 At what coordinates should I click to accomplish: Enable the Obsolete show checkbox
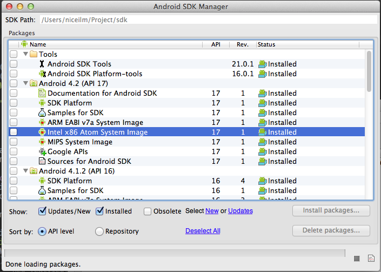pyautogui.click(x=147, y=211)
